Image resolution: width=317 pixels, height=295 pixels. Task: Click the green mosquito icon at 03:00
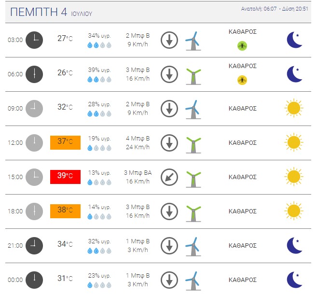tap(242, 45)
